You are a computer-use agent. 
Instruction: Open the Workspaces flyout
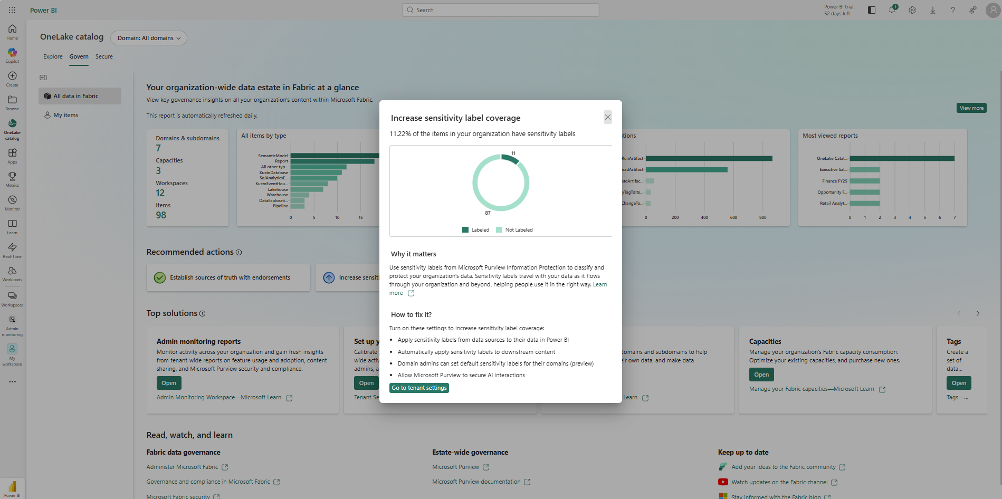pos(12,299)
